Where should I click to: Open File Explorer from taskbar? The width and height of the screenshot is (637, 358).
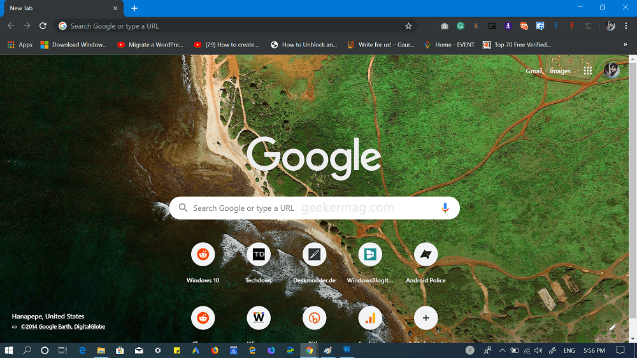pos(101,350)
